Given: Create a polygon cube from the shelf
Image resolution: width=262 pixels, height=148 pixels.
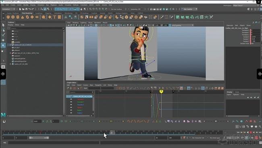Looking at the screenshot, I should [x=13, y=17].
